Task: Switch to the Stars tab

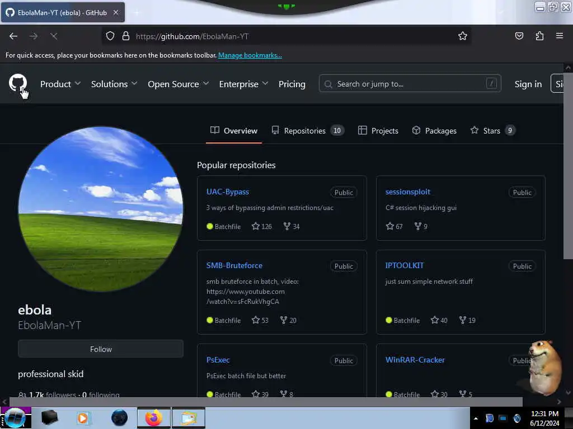Action: tap(492, 131)
